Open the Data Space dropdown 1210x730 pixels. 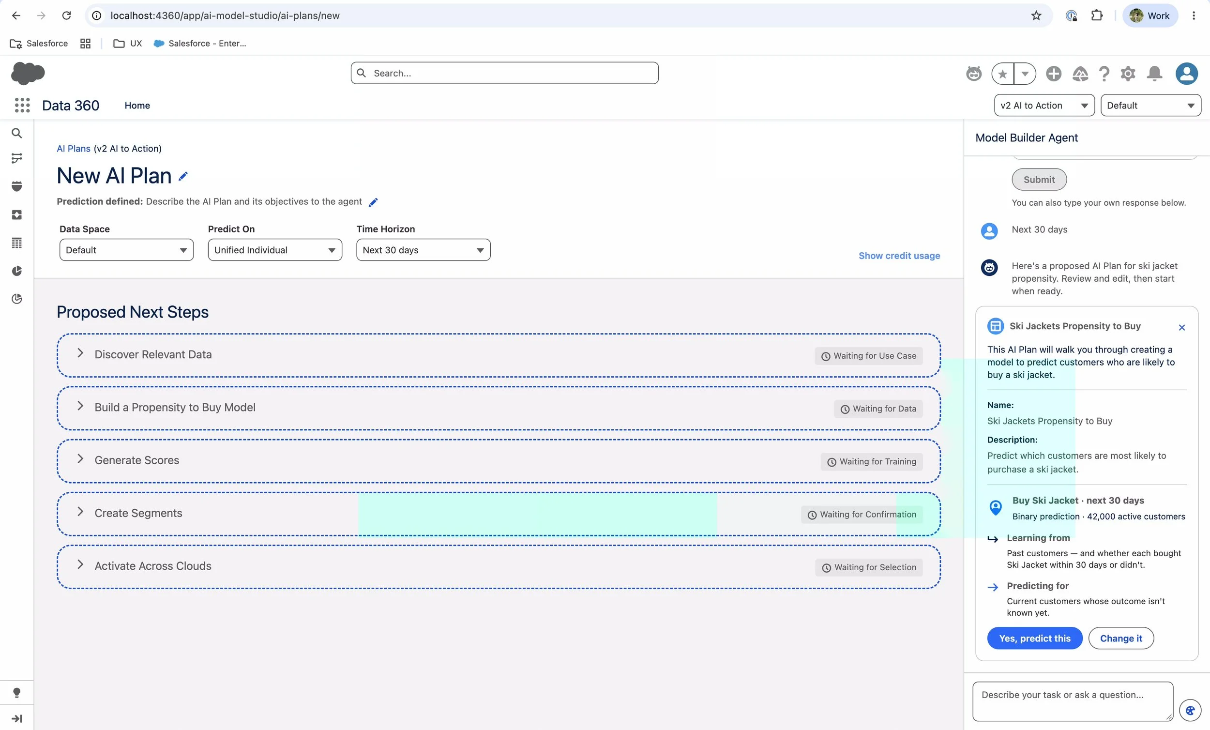click(x=127, y=250)
